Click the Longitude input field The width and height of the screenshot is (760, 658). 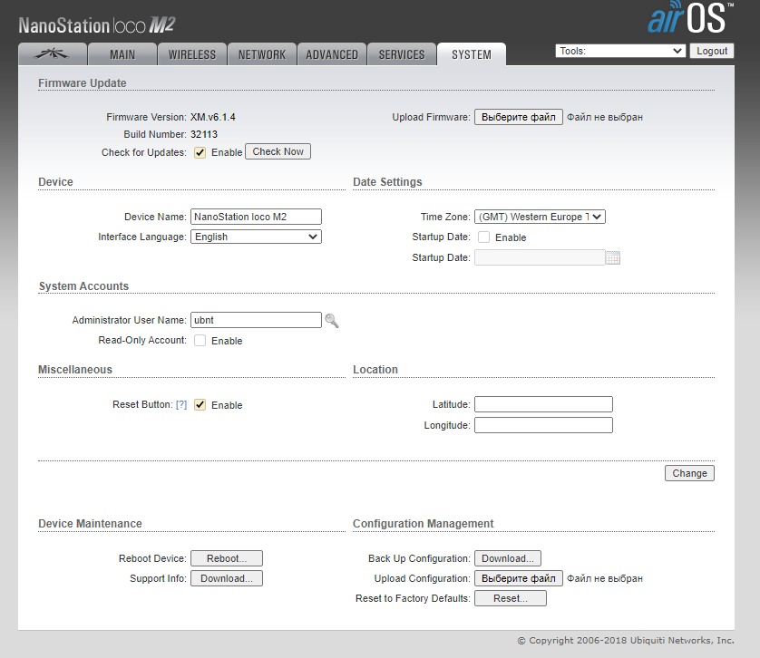tap(543, 425)
